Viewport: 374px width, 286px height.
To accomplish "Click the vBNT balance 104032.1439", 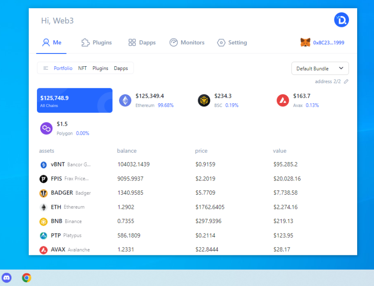I will click(134, 164).
